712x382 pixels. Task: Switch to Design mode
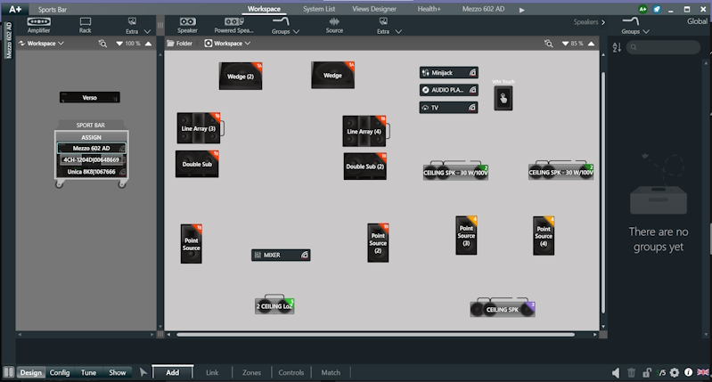click(31, 372)
